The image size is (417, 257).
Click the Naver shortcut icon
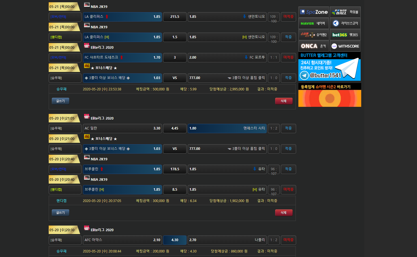[314, 24]
